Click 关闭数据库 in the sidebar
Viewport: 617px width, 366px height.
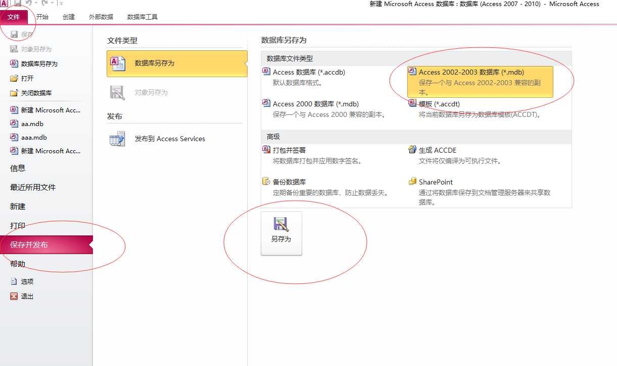tap(36, 93)
